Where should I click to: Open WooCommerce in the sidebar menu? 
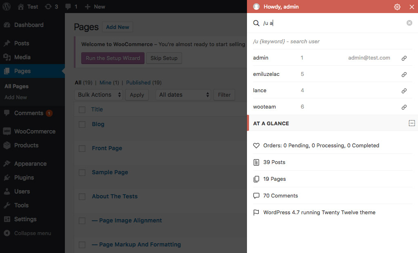35,131
